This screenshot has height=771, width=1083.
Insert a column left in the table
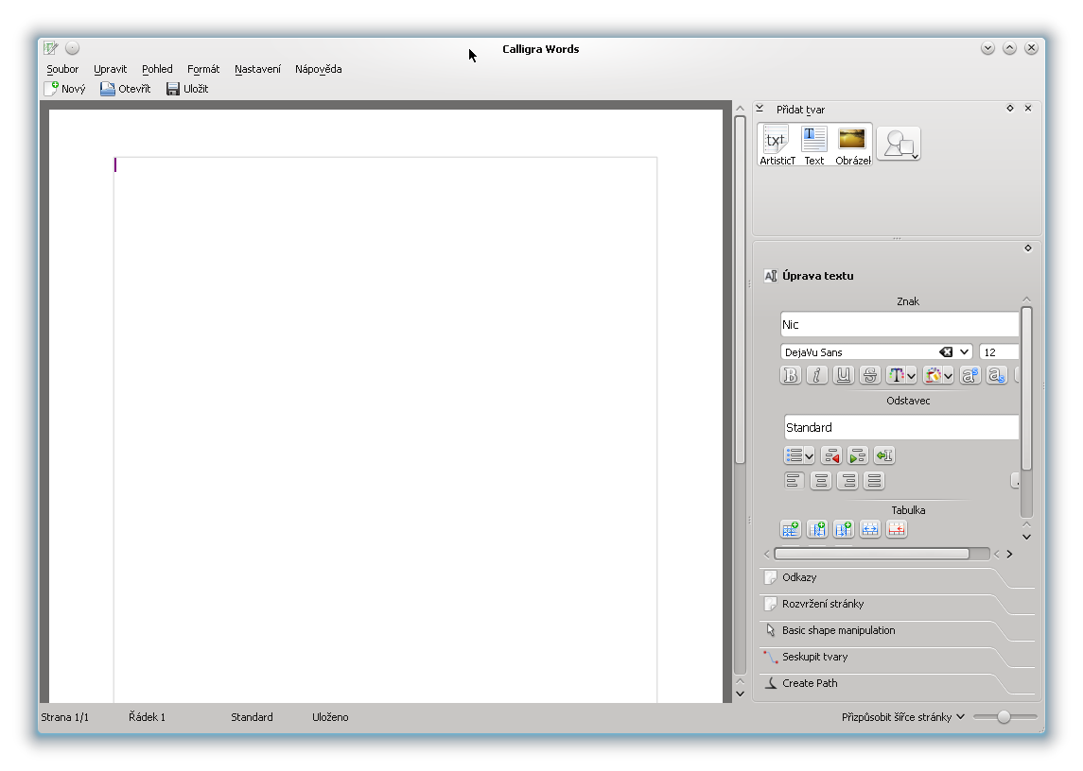817,529
